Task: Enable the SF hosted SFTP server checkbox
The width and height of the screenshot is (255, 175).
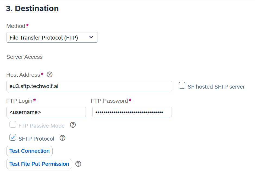Action: (182, 86)
